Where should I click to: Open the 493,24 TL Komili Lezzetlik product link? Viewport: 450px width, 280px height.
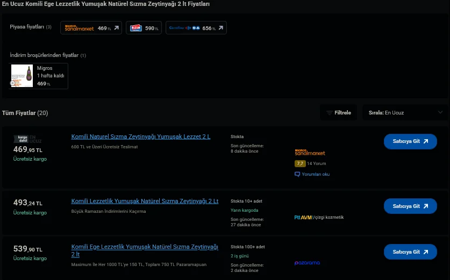(x=145, y=201)
